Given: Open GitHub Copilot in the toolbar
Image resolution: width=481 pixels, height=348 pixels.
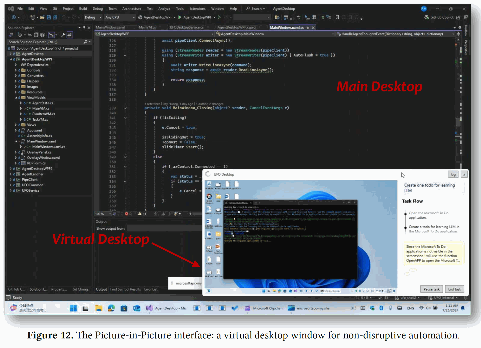Looking at the screenshot, I should tap(439, 17).
